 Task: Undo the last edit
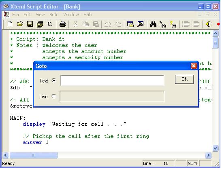pos(108,24)
